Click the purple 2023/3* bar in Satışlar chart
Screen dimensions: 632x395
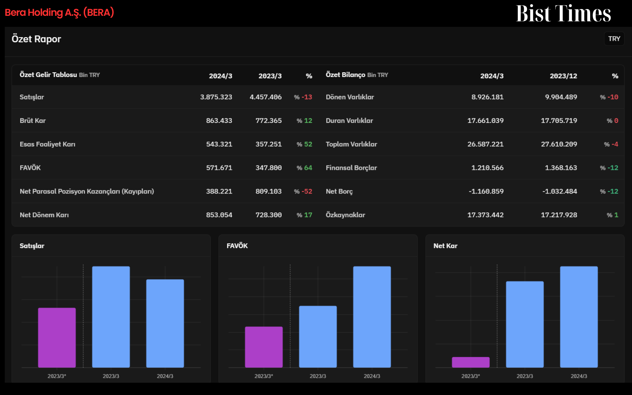[57, 338]
